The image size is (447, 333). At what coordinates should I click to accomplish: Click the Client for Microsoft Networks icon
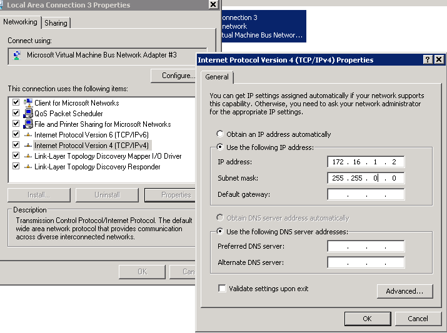tap(28, 102)
